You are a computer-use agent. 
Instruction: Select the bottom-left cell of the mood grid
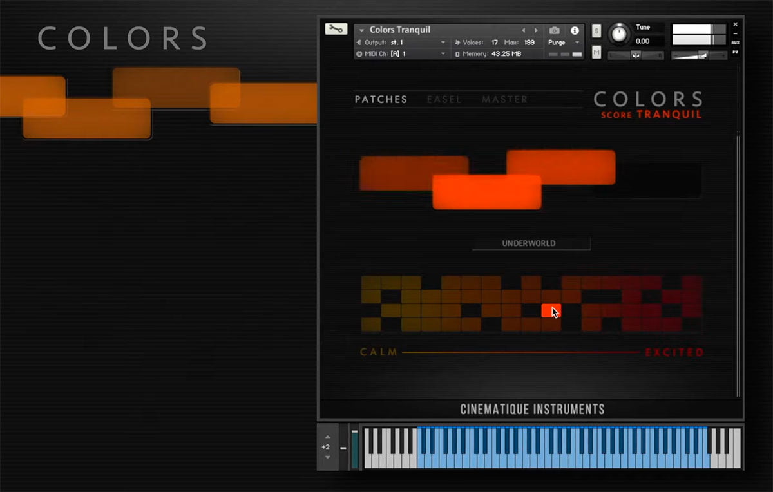point(371,325)
